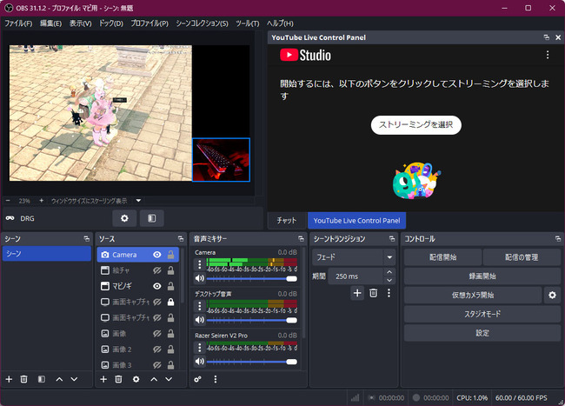Move scene up with arrow icon
The height and width of the screenshot is (406, 565).
pyautogui.click(x=59, y=379)
